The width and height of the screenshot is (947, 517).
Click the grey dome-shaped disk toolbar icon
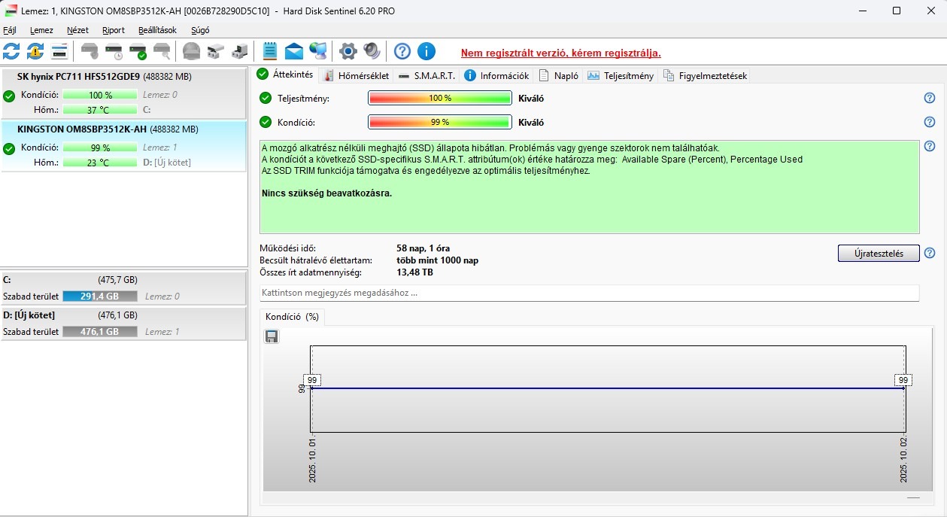tap(191, 51)
